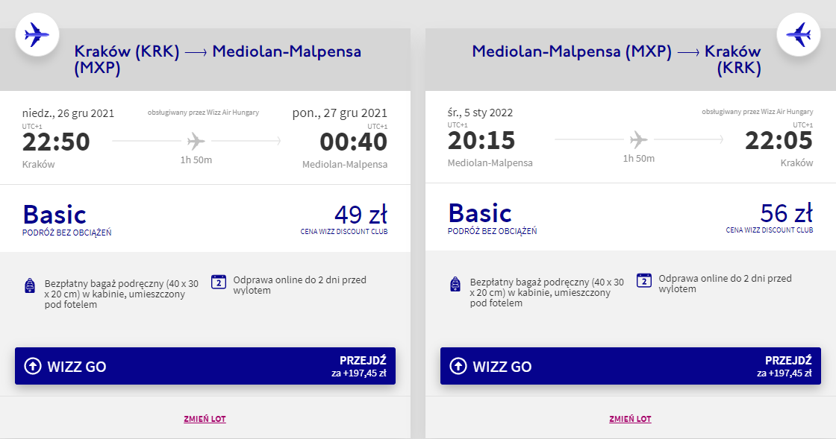Click the upgrade arrow icon in the right WIZZ GO button

[458, 366]
